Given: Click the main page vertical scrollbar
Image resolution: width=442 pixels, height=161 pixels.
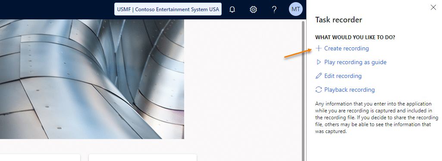Looking at the screenshot, I should coord(303,90).
